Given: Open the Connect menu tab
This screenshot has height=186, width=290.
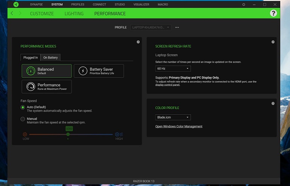Looking at the screenshot, I should 99,5.
